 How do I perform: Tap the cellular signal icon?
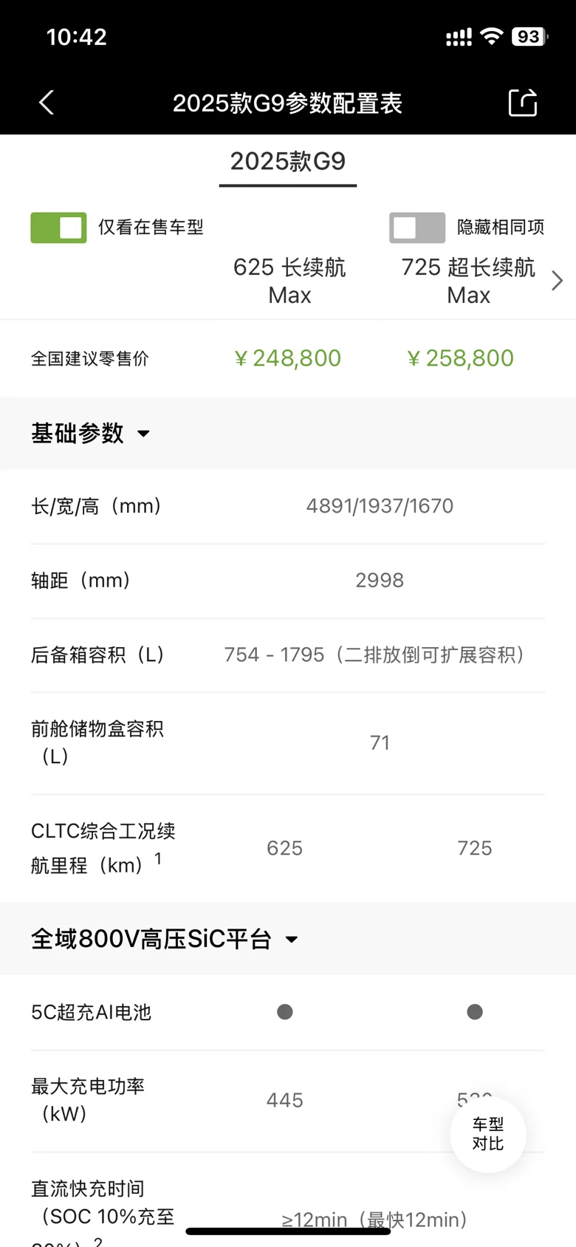tap(459, 37)
